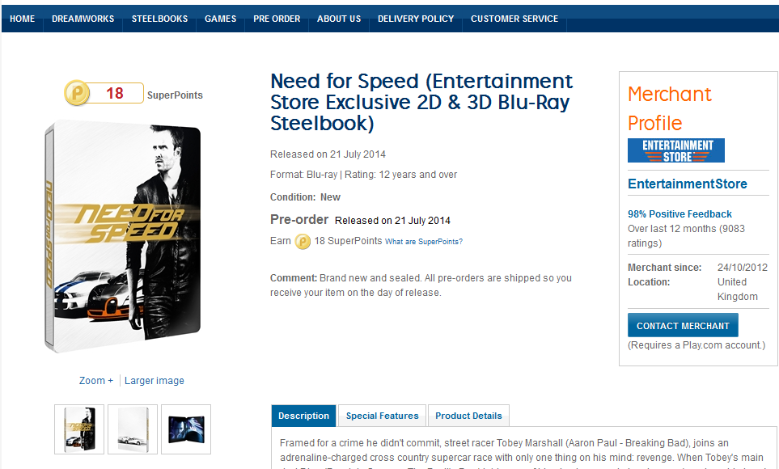
Task: Click the United Kingdom location text
Action: pyautogui.click(x=737, y=289)
